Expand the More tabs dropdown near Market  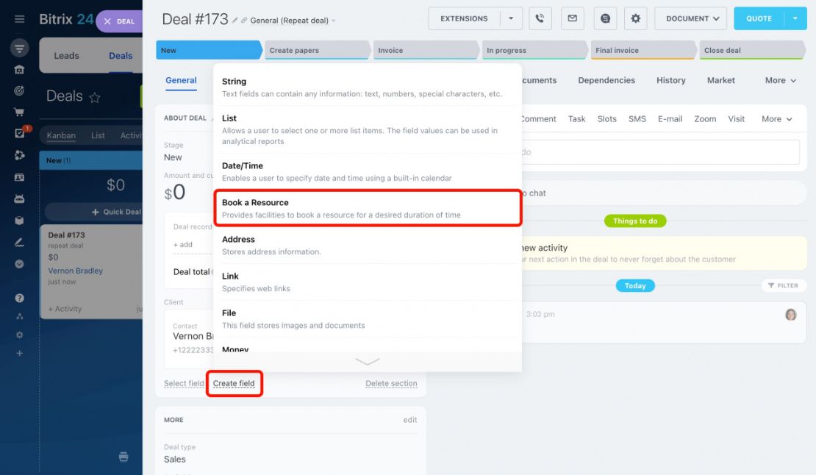(x=781, y=81)
